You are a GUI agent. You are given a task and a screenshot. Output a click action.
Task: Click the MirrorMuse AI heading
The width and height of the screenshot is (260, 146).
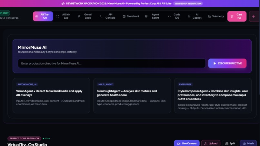pos(32,47)
